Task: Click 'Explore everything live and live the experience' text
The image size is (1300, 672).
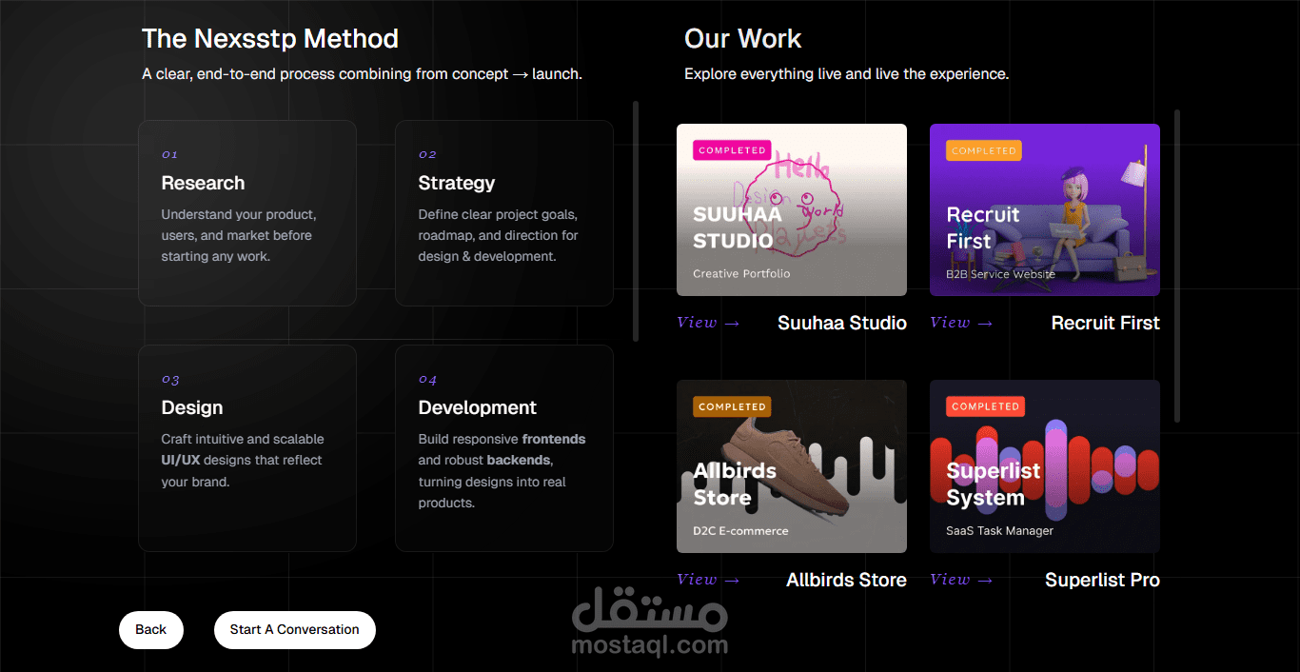Action: 846,74
